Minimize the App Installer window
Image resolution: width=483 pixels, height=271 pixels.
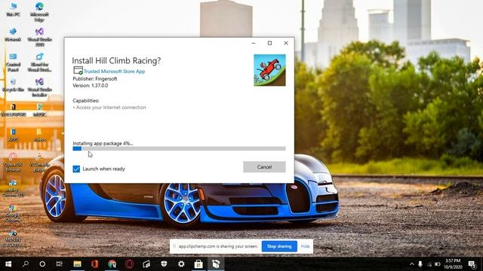pyautogui.click(x=254, y=43)
